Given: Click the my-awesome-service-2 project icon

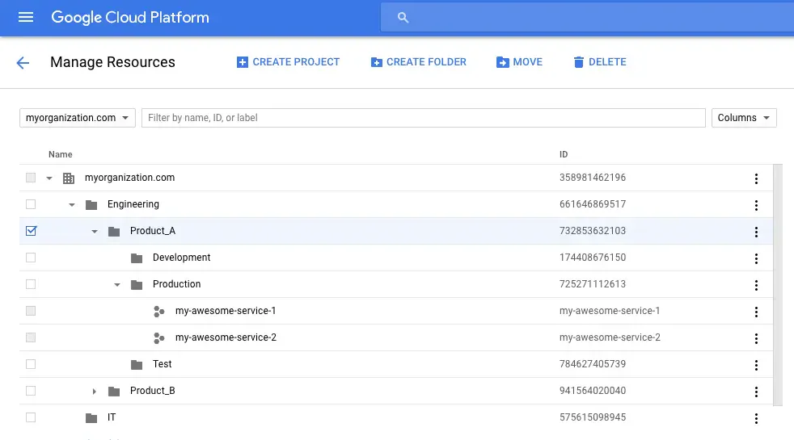Looking at the screenshot, I should [159, 338].
